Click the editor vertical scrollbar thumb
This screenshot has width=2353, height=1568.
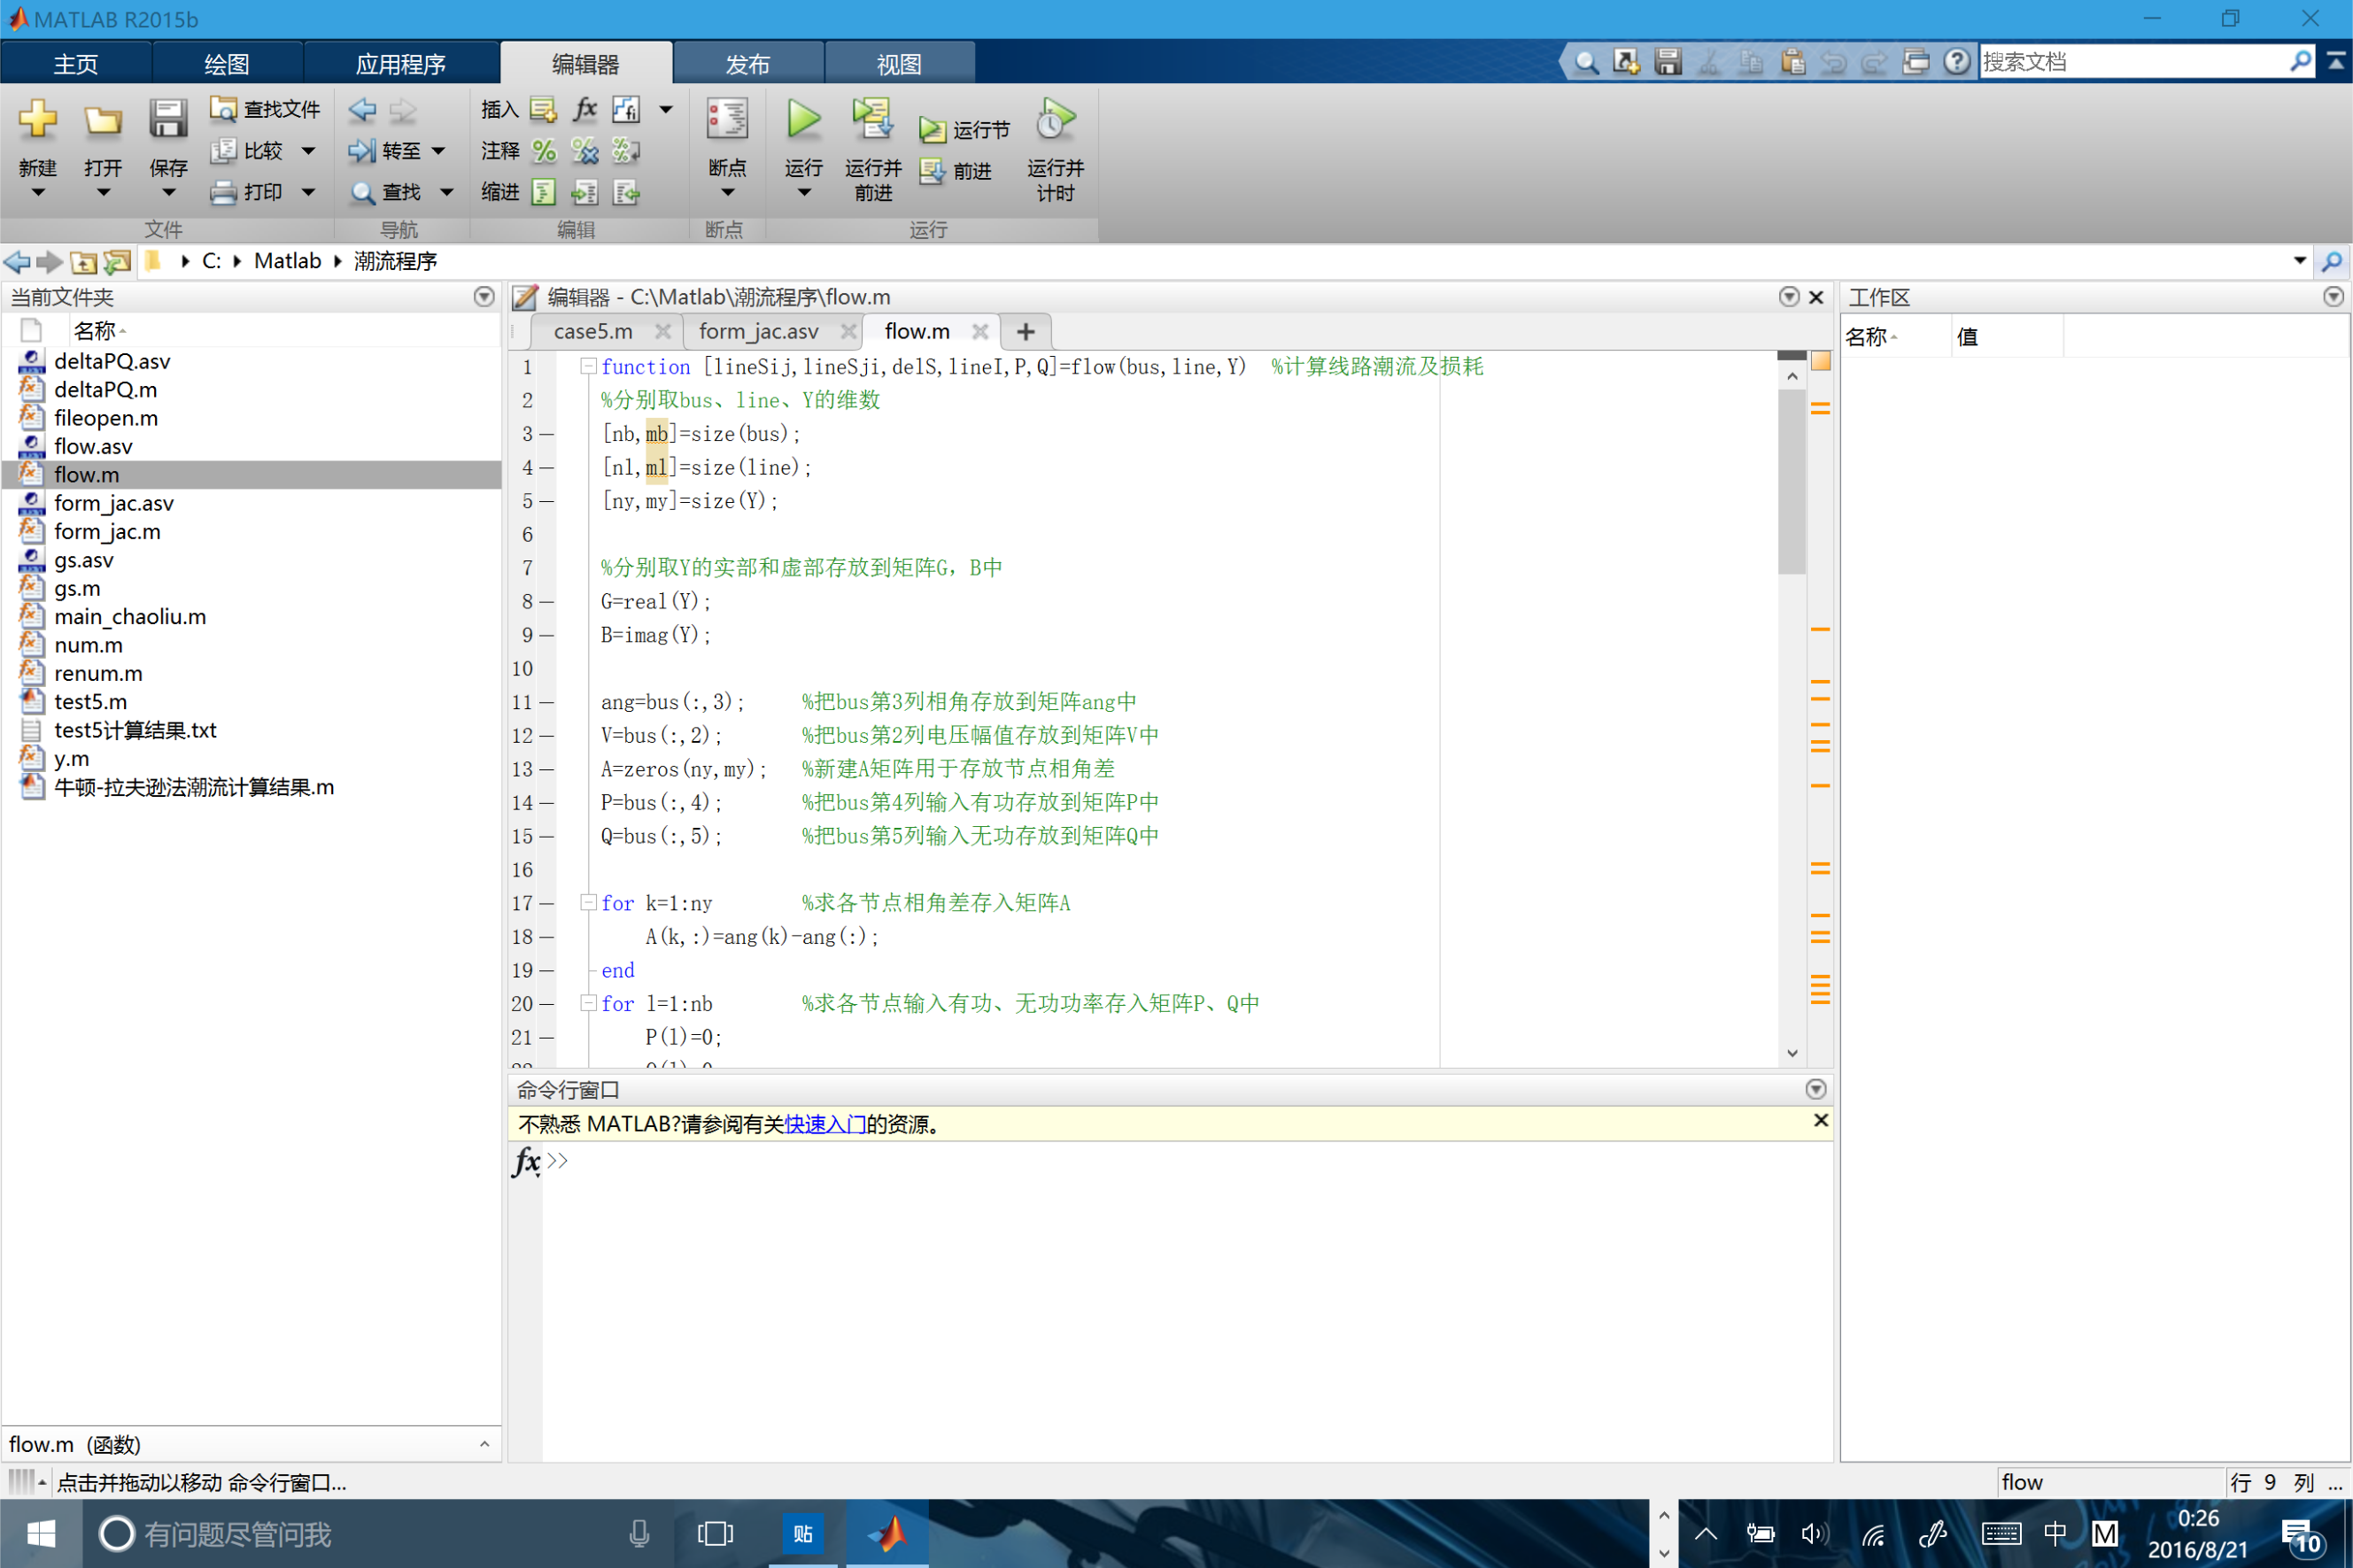1791,480
